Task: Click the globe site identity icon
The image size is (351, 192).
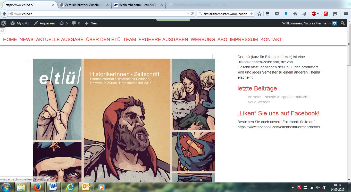Action: click(11, 14)
